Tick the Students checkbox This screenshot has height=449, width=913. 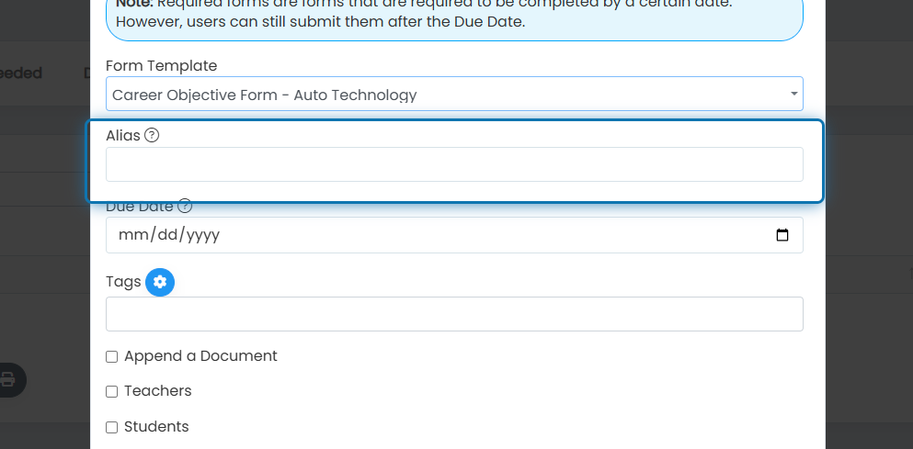(112, 428)
